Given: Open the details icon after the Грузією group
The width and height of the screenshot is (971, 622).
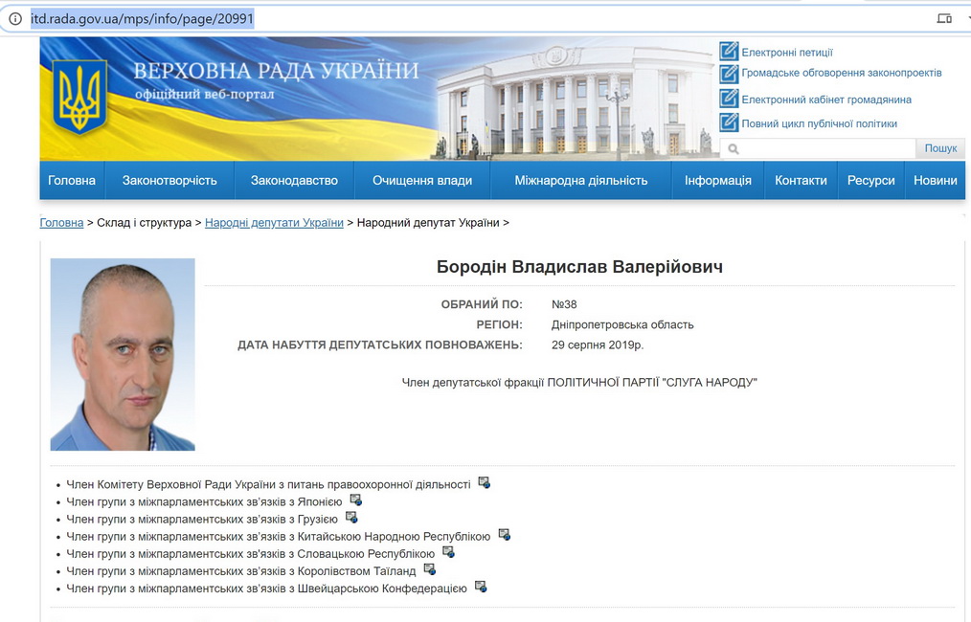Looking at the screenshot, I should (x=351, y=518).
